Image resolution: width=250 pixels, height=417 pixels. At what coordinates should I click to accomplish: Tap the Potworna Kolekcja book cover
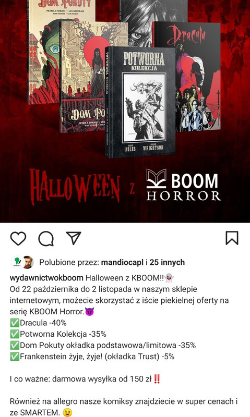point(139,102)
